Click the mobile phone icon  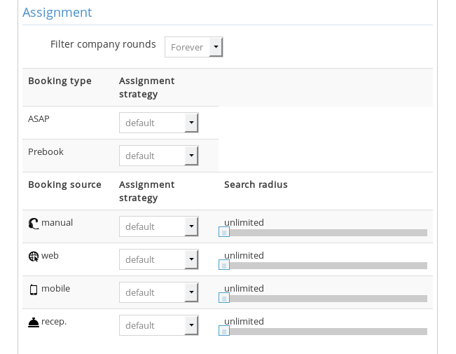click(x=34, y=290)
